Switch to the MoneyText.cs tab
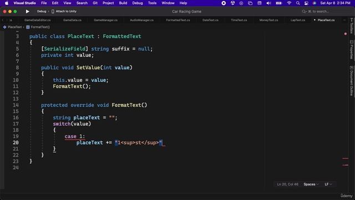Image resolution: width=355 pixels, height=200 pixels. [x=268, y=20]
